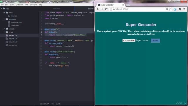Viewport: 188px width, 106px height.
Task: Open the Find menu in Atom
Action: click(26, 5)
